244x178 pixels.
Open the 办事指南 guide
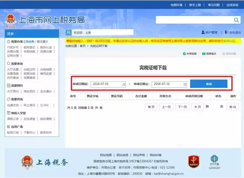pyautogui.click(x=190, y=54)
